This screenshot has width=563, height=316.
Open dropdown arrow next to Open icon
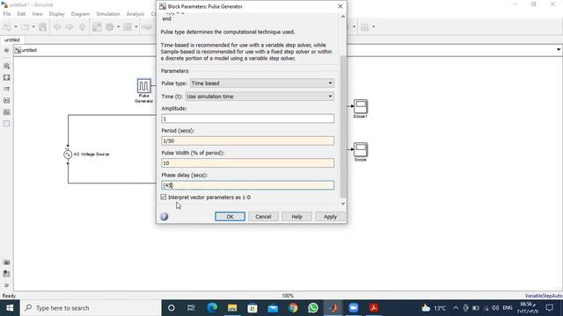[33, 27]
